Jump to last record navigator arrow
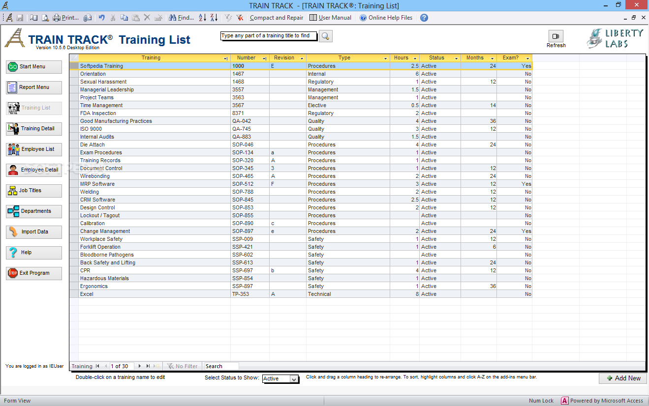This screenshot has height=406, width=649. 148,366
